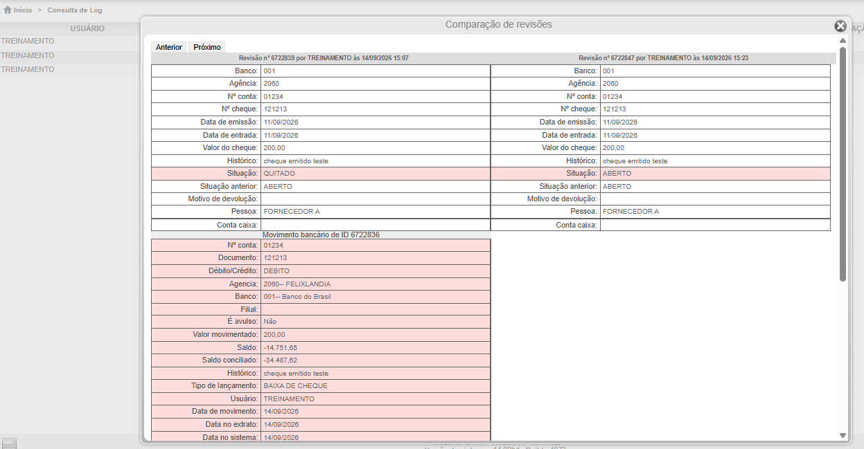Viewport: 864px width, 449px height.
Task: Click the home icon beside Início
Action: (8, 10)
